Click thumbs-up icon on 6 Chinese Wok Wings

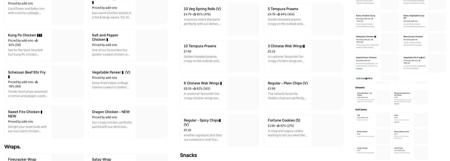click(x=195, y=89)
